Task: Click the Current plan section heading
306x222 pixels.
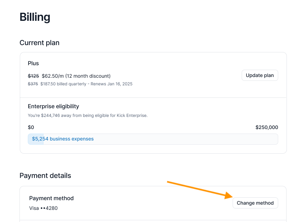Action: coord(39,43)
